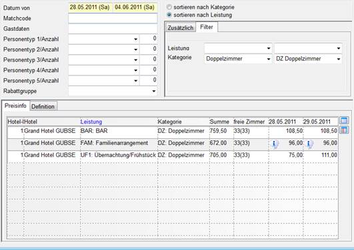
Task: Click the Hotel column header
Action: pos(31,122)
